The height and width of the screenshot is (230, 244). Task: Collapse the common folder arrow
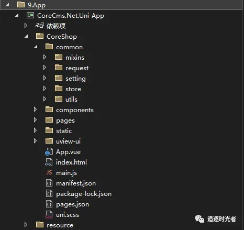tap(36, 47)
